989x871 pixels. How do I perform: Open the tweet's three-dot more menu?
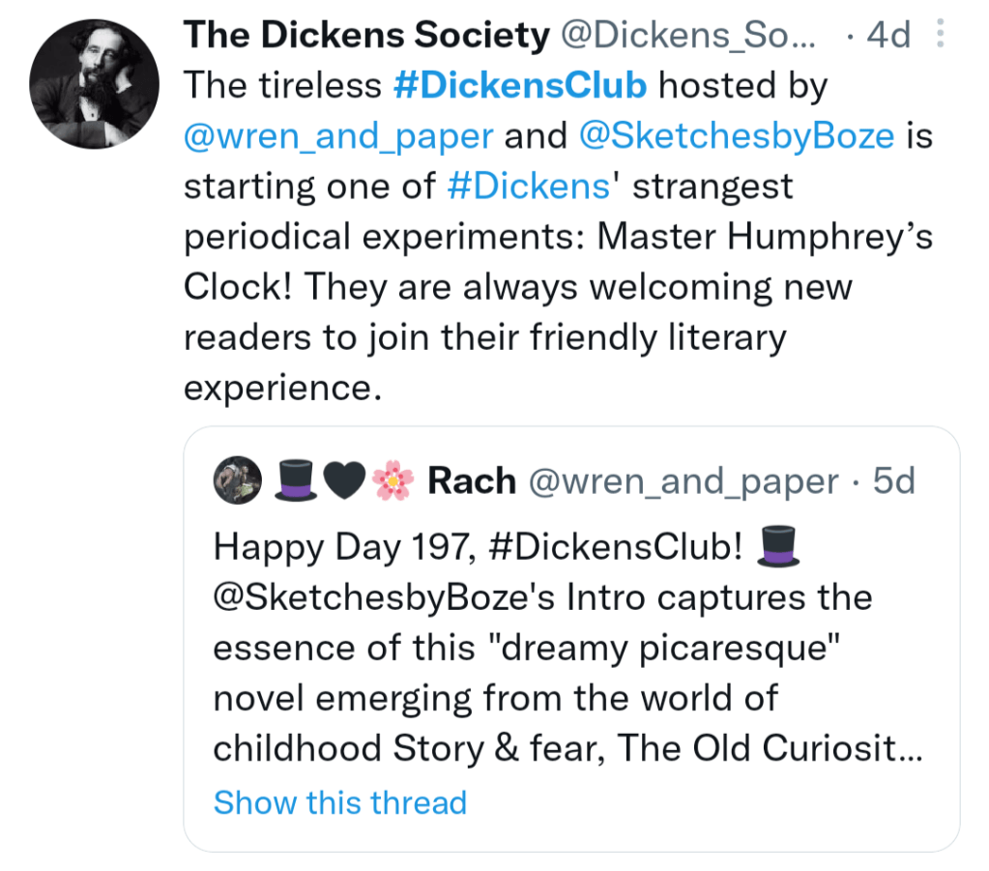tap(941, 35)
